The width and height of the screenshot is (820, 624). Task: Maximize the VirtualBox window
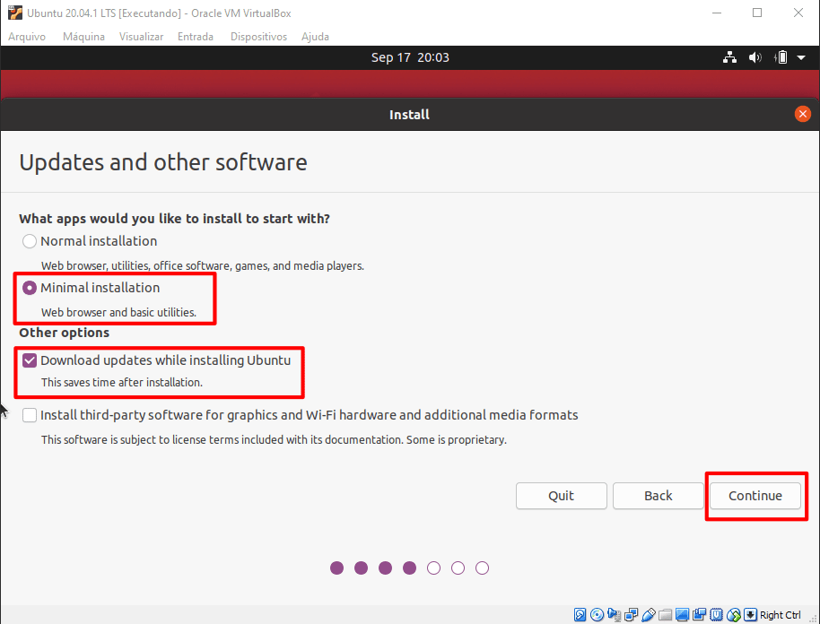tap(757, 13)
